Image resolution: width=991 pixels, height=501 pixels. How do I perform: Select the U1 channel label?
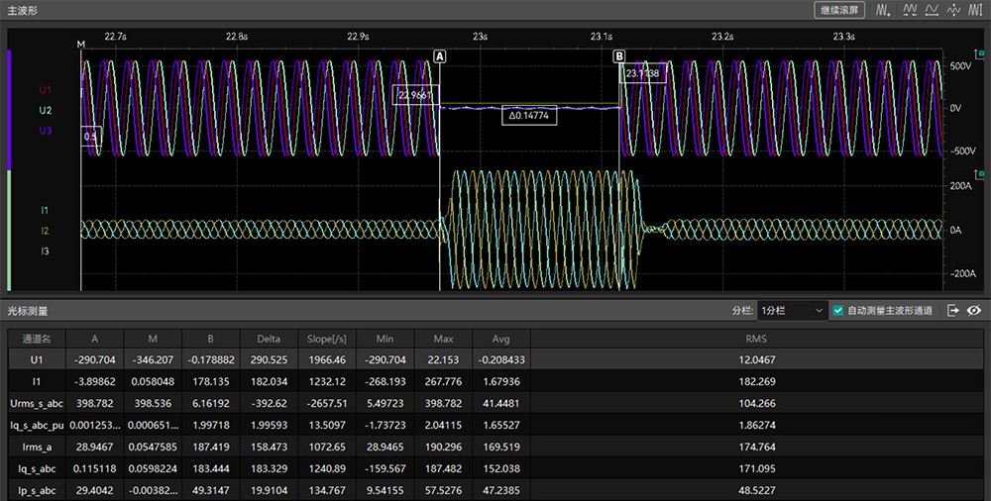click(46, 90)
